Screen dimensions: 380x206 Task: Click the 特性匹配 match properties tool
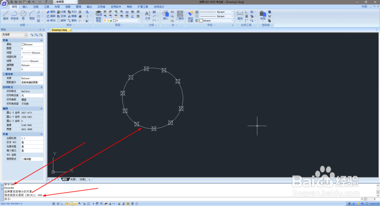tap(190, 16)
